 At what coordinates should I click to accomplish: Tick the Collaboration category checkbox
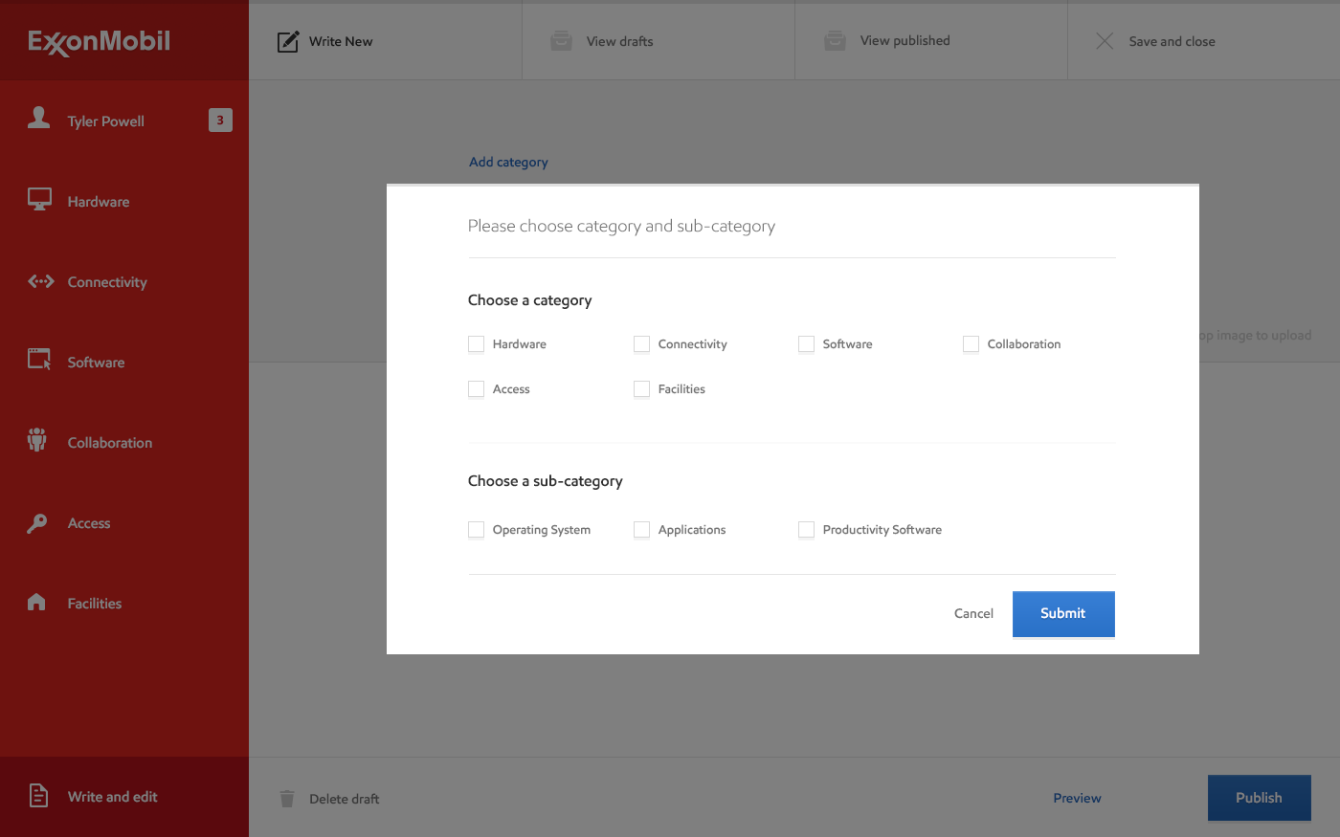tap(971, 344)
